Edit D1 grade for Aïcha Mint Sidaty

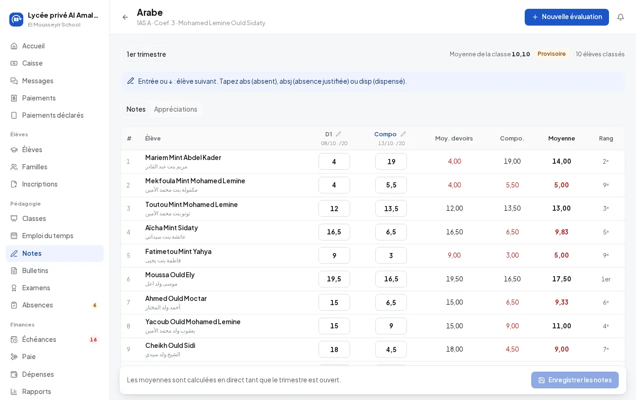point(334,232)
